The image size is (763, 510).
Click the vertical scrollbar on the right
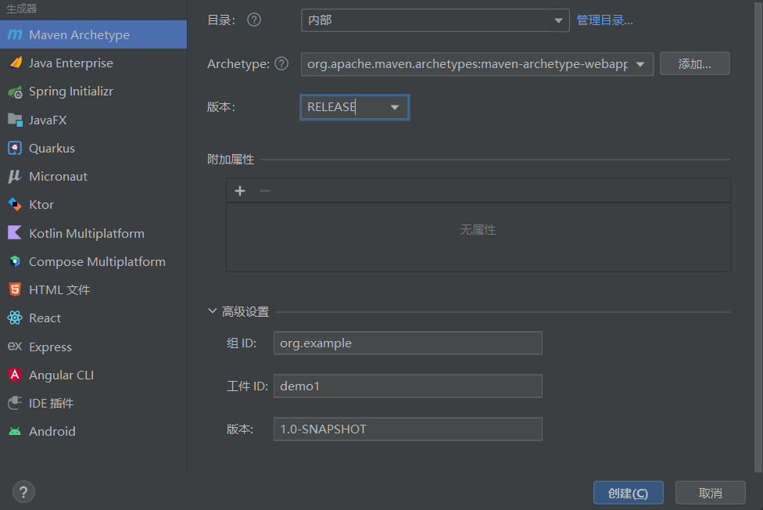tap(758, 236)
